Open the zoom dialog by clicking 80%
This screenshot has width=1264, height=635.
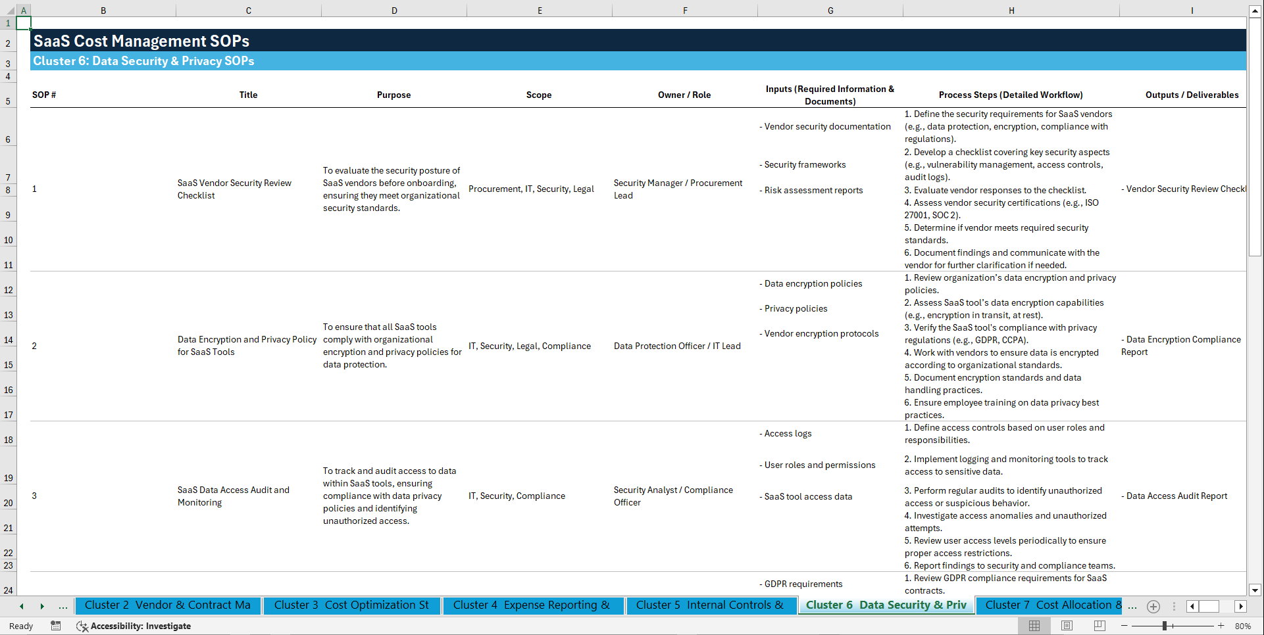coord(1242,626)
